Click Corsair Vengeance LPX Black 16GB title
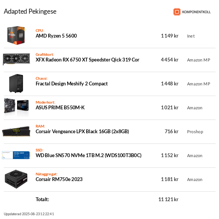Image resolution: width=219 pixels, height=219 pixels. pyautogui.click(x=82, y=132)
